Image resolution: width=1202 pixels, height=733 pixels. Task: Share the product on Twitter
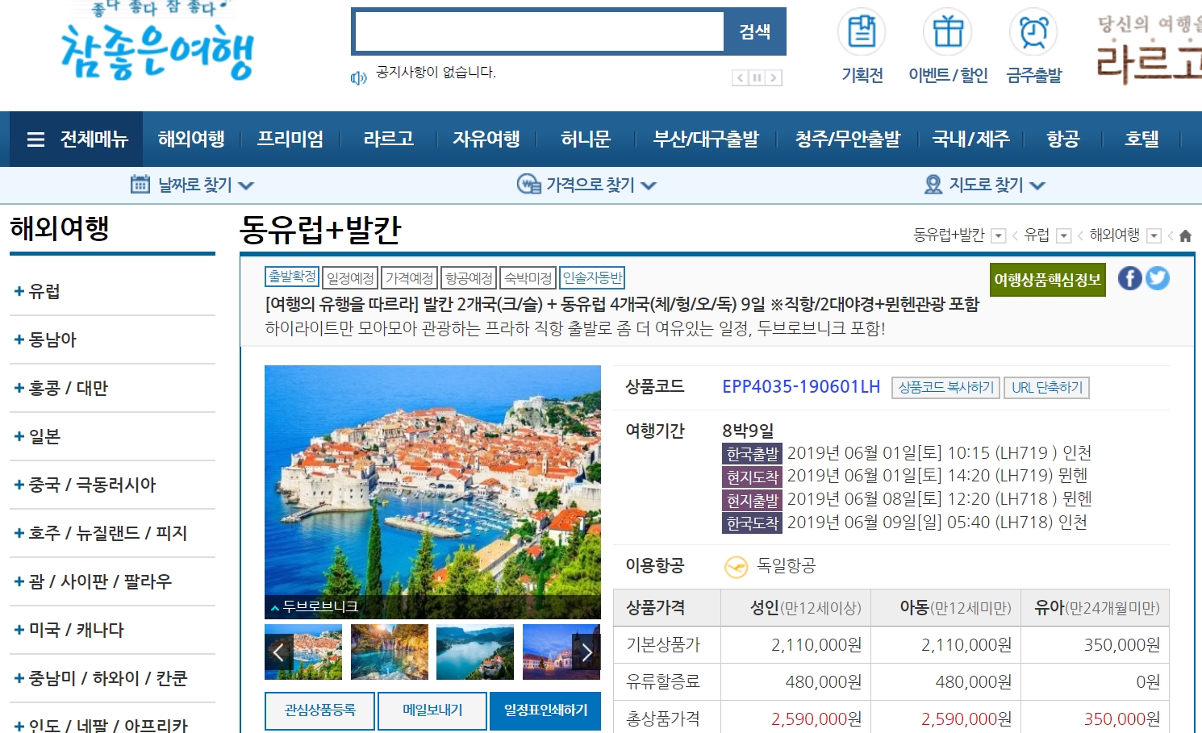click(x=1158, y=278)
